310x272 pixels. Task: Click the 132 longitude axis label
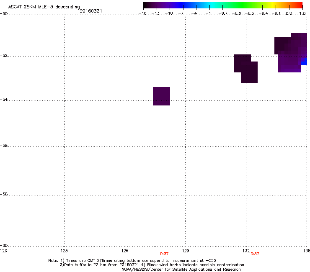pyautogui.click(x=246, y=251)
